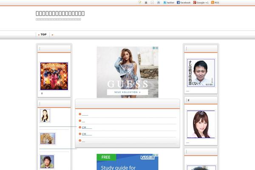The image size is (255, 170).
Task: Open the RSS feed link
Action: (x=215, y=3)
